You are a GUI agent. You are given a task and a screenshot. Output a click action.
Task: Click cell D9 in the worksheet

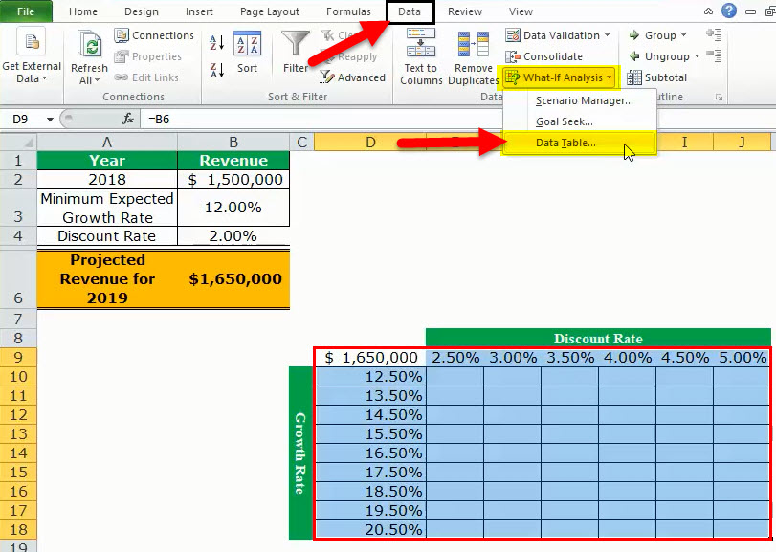tap(370, 357)
